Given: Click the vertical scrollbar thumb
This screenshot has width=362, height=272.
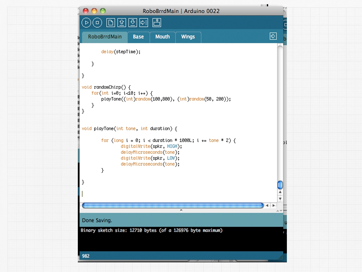Looking at the screenshot, I should [280, 185].
